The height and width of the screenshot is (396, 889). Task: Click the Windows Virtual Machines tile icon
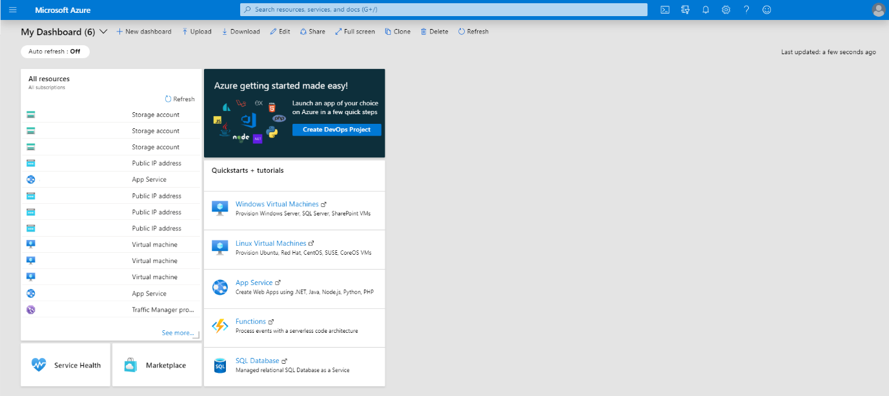(220, 208)
